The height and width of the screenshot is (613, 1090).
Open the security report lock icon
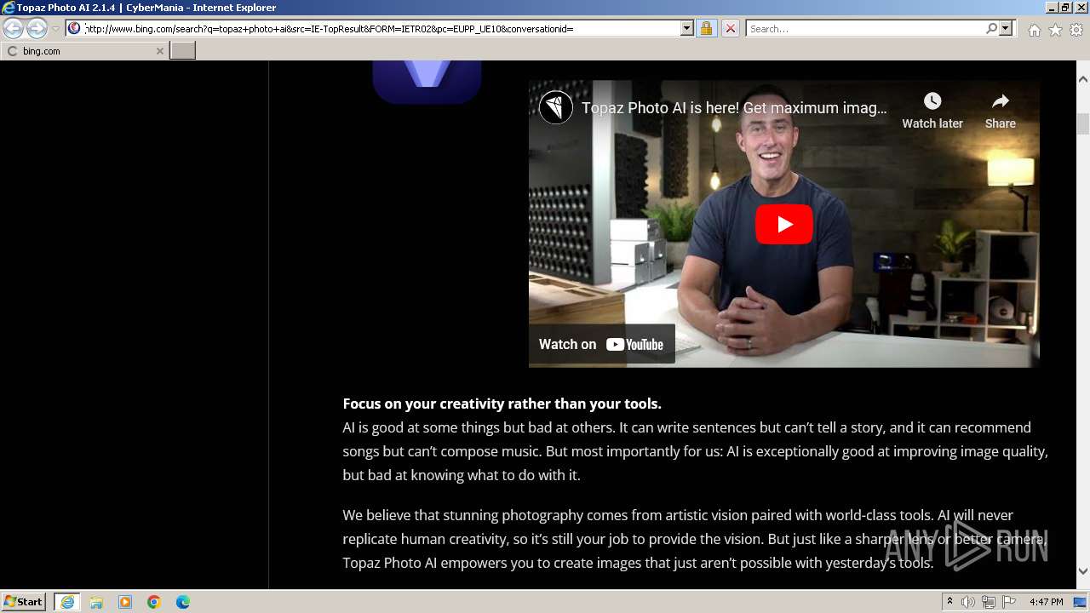tap(706, 28)
